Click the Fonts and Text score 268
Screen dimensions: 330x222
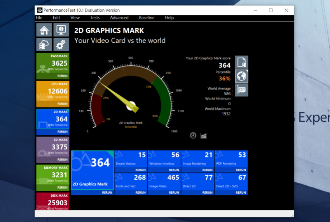pyautogui.click(x=140, y=178)
